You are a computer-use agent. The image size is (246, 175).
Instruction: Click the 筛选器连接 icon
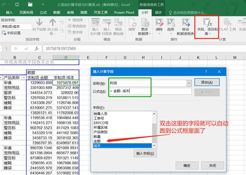pos(118,23)
